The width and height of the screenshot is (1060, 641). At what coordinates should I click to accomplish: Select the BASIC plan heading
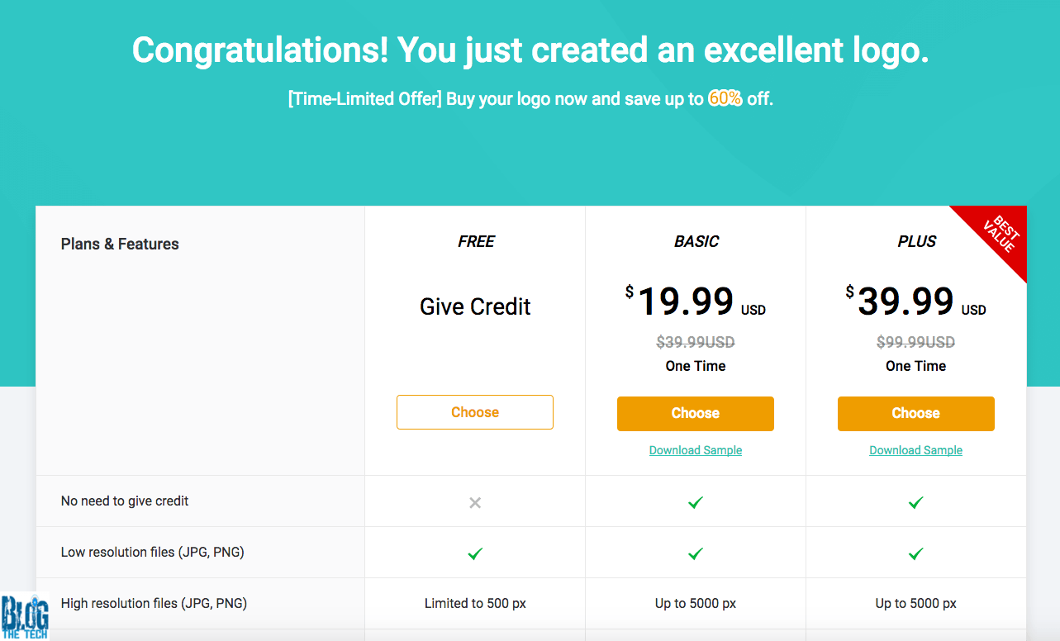pos(696,242)
